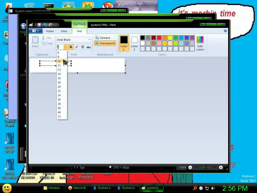The image size is (257, 193).
Task: Toggle Underline formatting
Action: pos(83,47)
